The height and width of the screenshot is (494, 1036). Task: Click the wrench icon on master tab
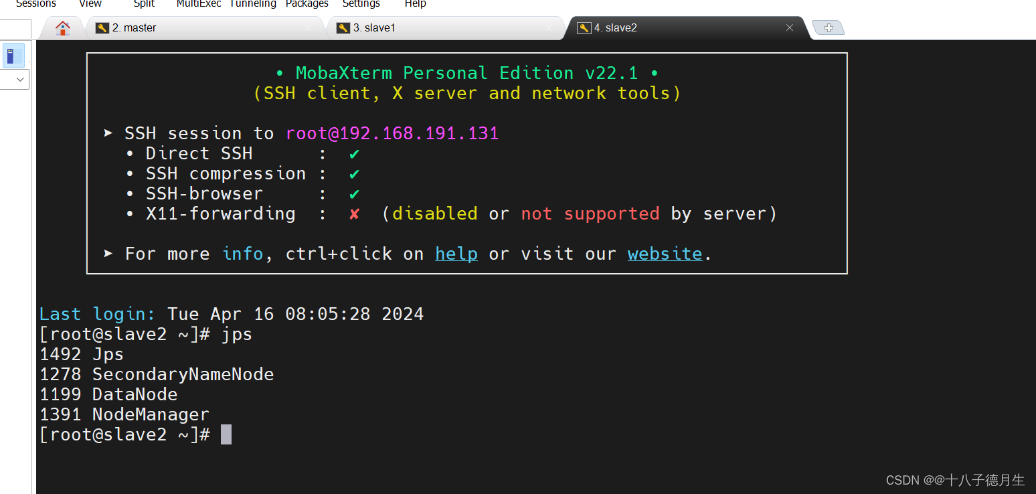coord(102,28)
